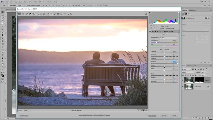The height and width of the screenshot is (120, 213).
Task: Open the Effects (fx) panel tab
Action: pyautogui.click(x=165, y=32)
